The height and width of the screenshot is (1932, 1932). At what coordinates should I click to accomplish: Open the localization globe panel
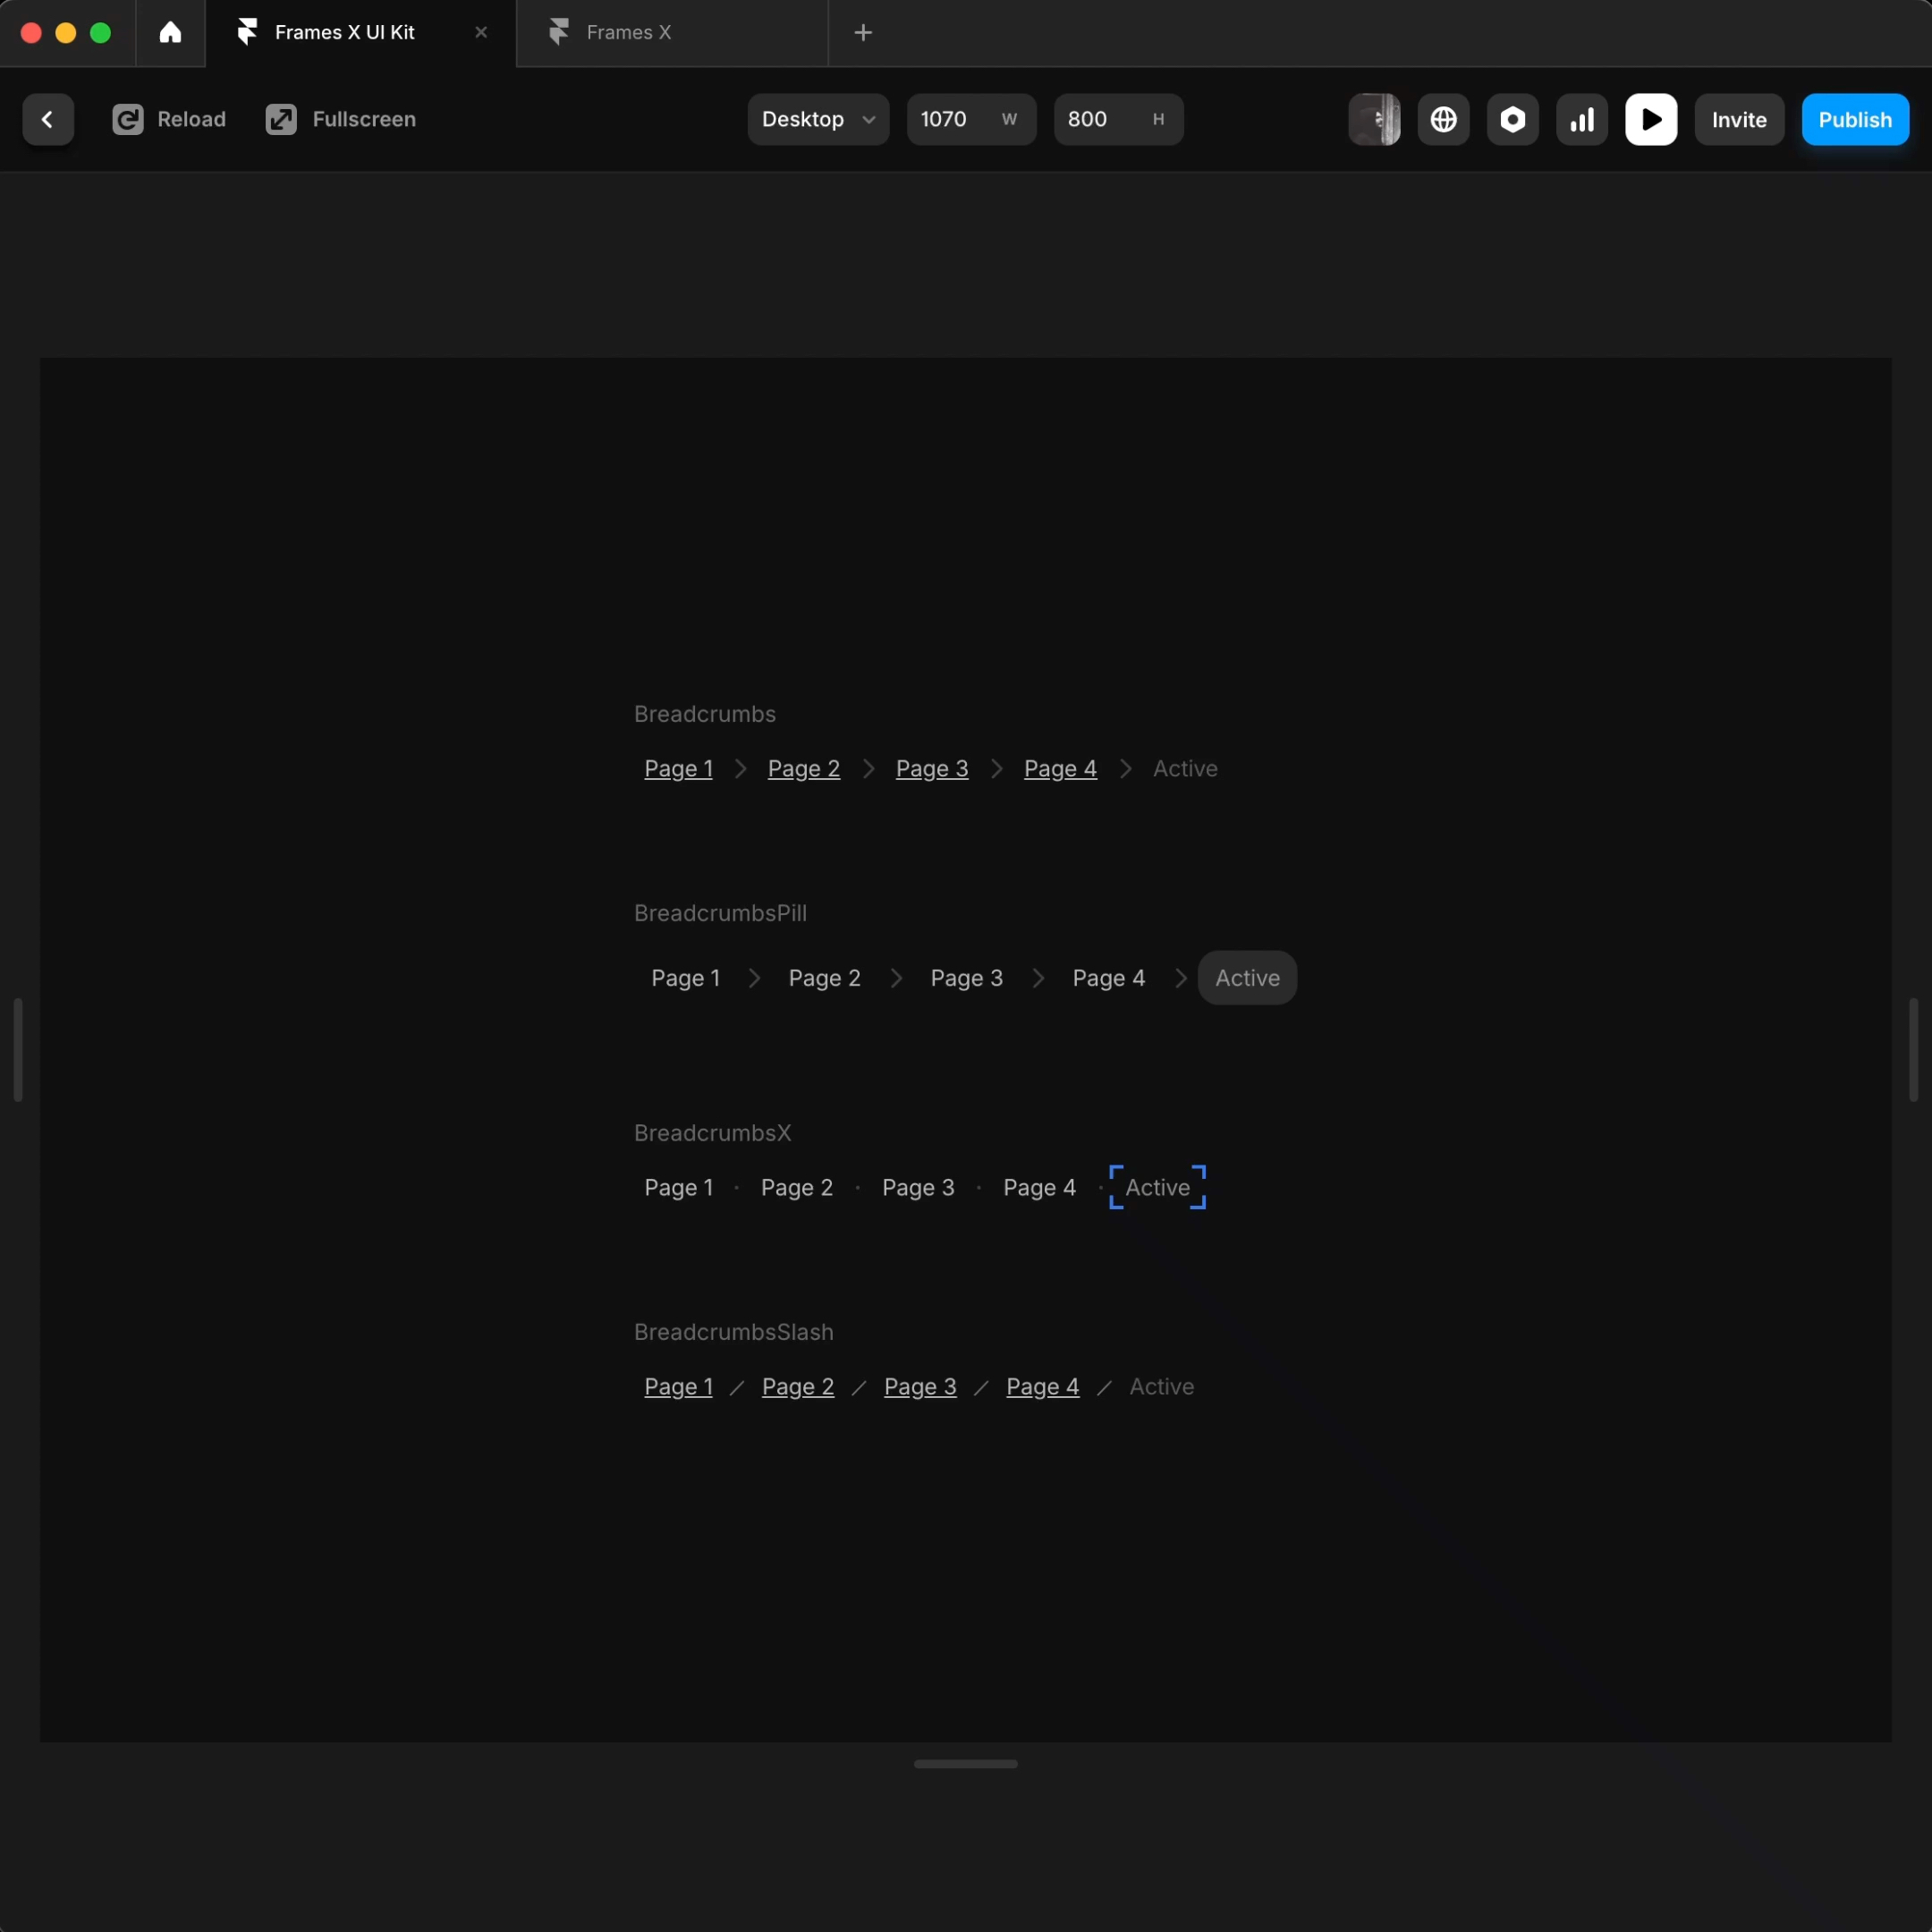(x=1443, y=119)
